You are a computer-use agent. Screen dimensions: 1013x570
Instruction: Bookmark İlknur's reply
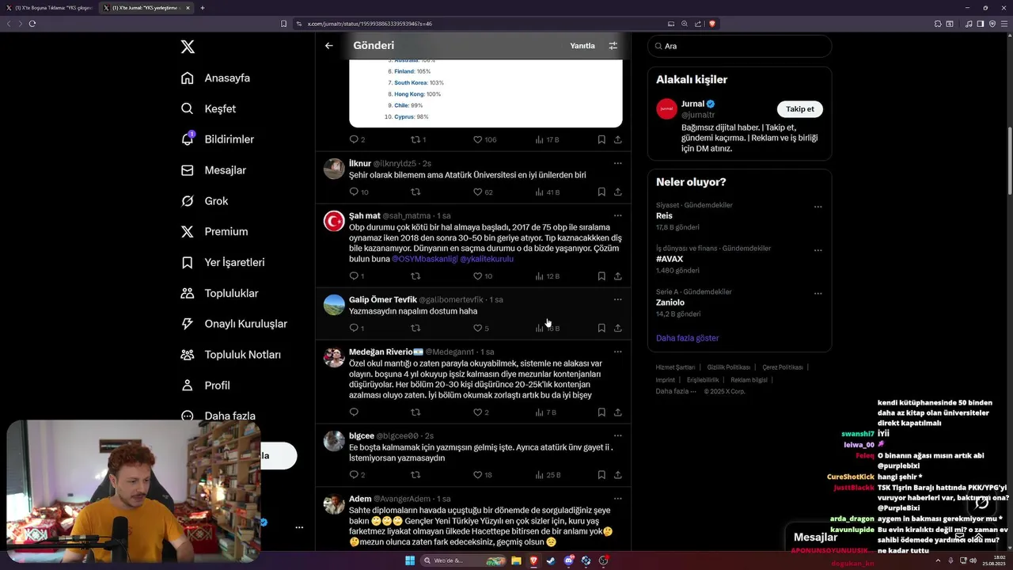pos(601,192)
